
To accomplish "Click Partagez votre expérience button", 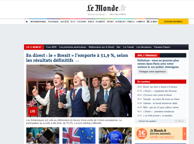I will (152, 72).
